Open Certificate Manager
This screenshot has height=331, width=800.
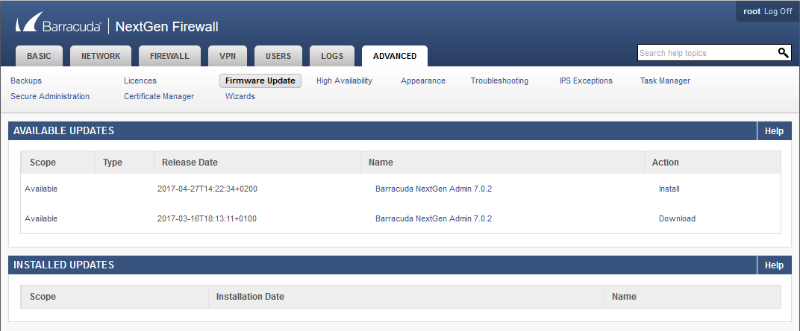coord(159,96)
